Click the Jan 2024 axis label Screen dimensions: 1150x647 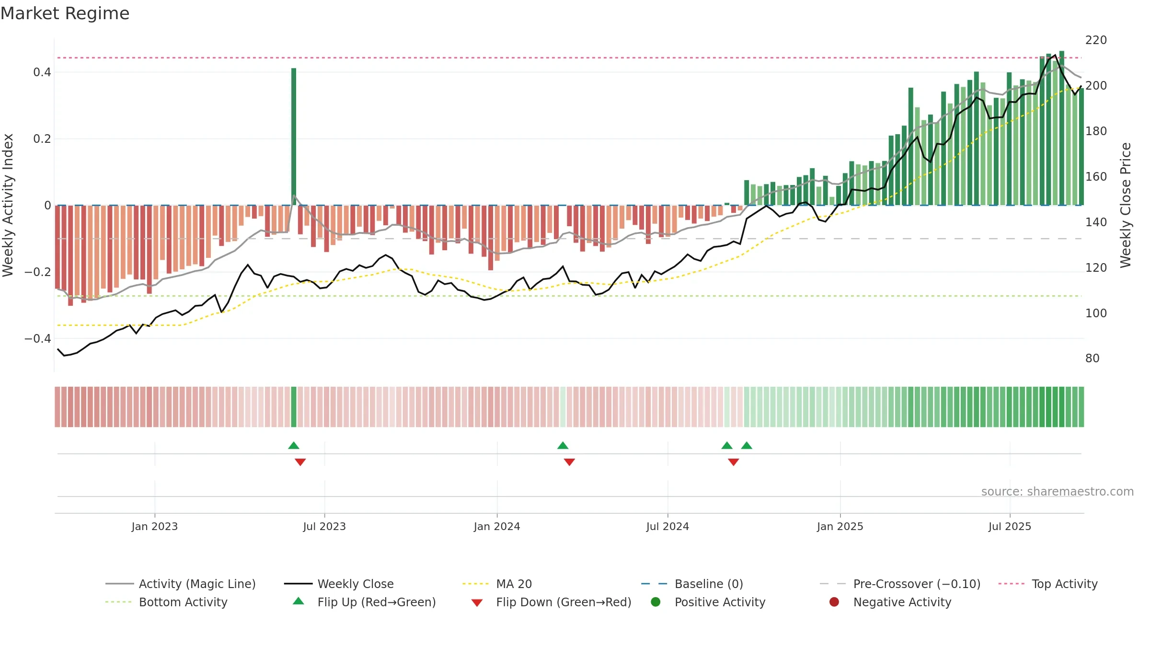point(497,526)
